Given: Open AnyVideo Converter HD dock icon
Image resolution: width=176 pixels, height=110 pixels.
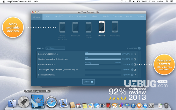Looking at the screenshot, I should coord(38,101).
